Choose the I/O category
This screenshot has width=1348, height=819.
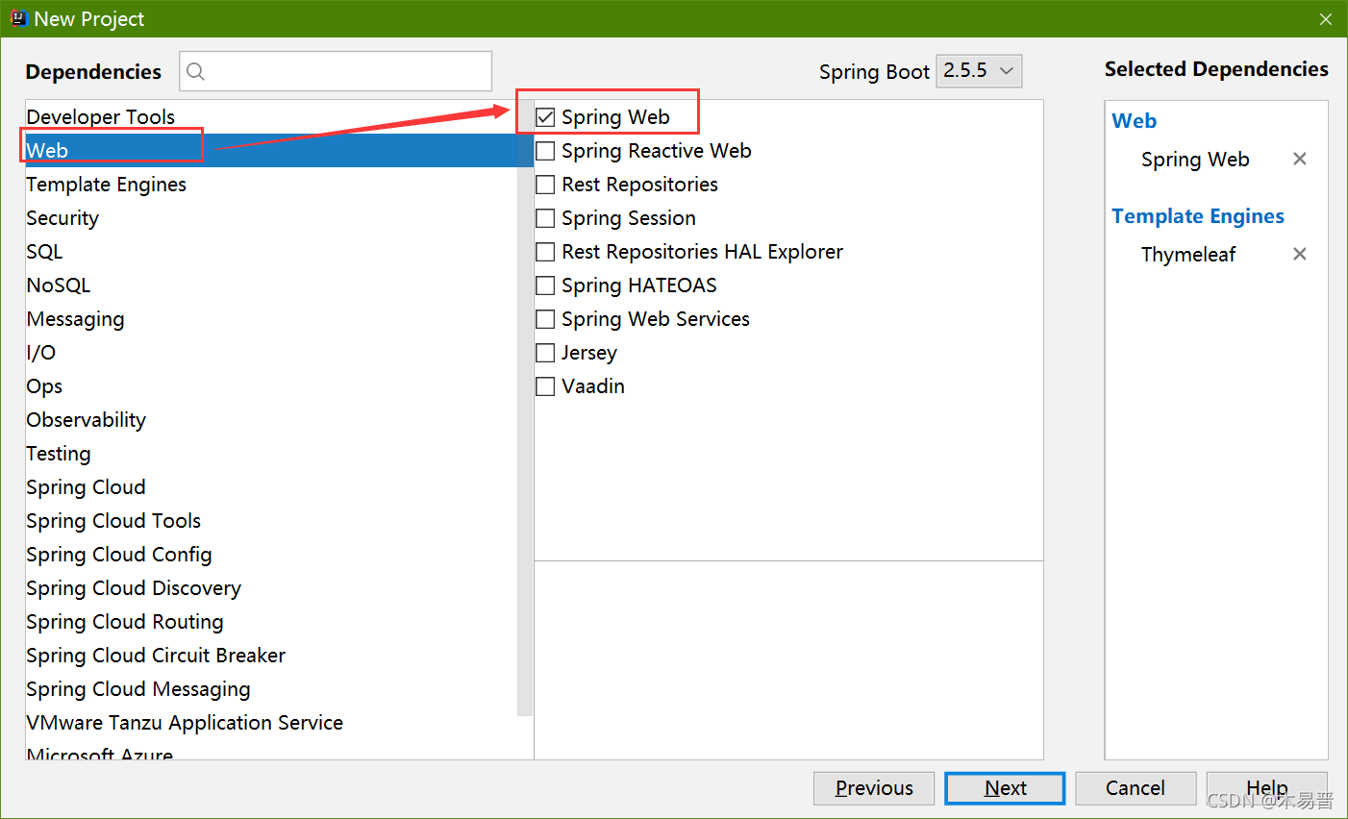[x=271, y=353]
